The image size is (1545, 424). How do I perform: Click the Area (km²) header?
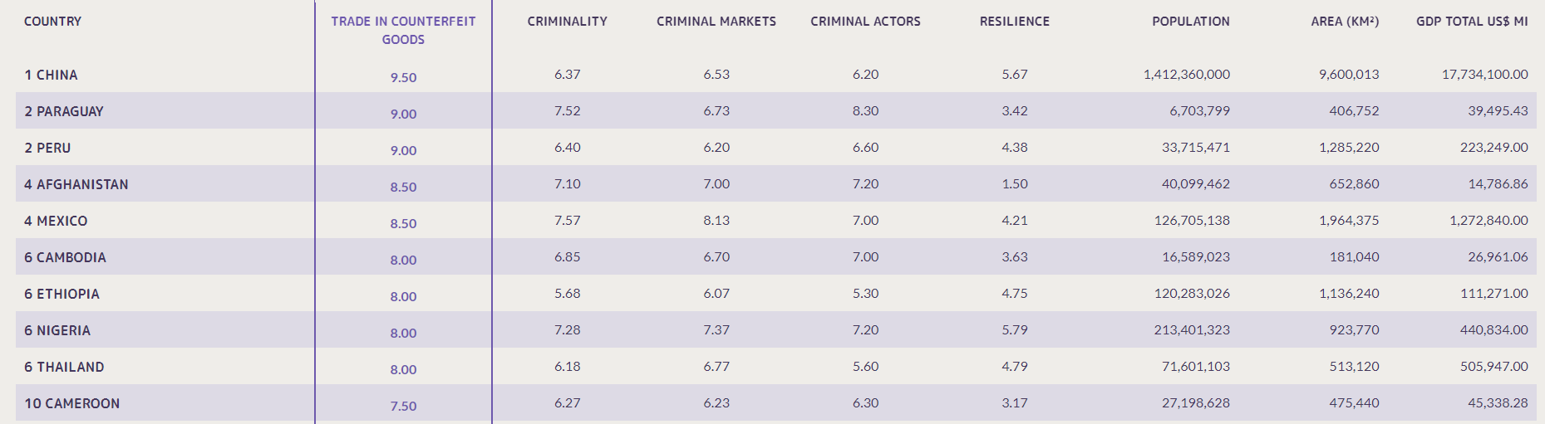(x=1344, y=22)
